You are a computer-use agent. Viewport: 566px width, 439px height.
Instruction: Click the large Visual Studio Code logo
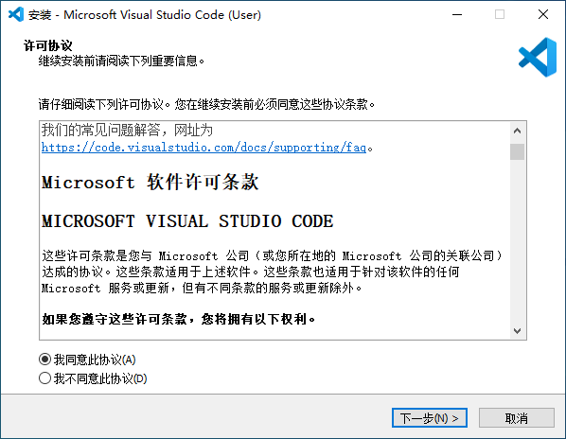pyautogui.click(x=538, y=57)
